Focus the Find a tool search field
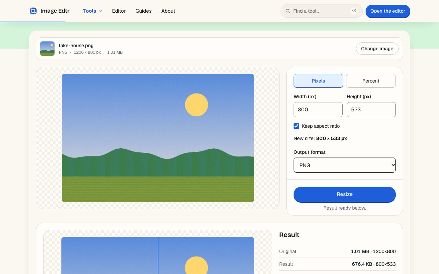 [x=321, y=11]
